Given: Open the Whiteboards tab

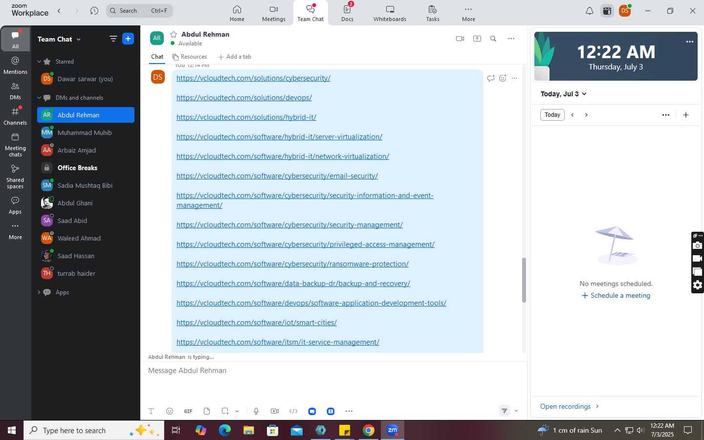Looking at the screenshot, I should 390,13.
